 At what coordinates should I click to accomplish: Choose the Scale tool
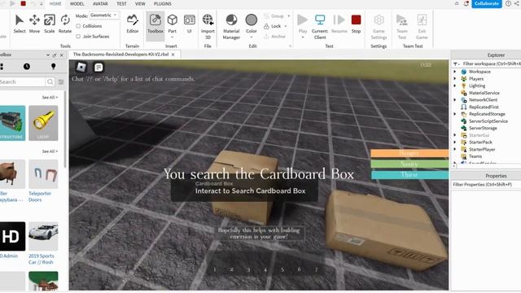point(49,24)
